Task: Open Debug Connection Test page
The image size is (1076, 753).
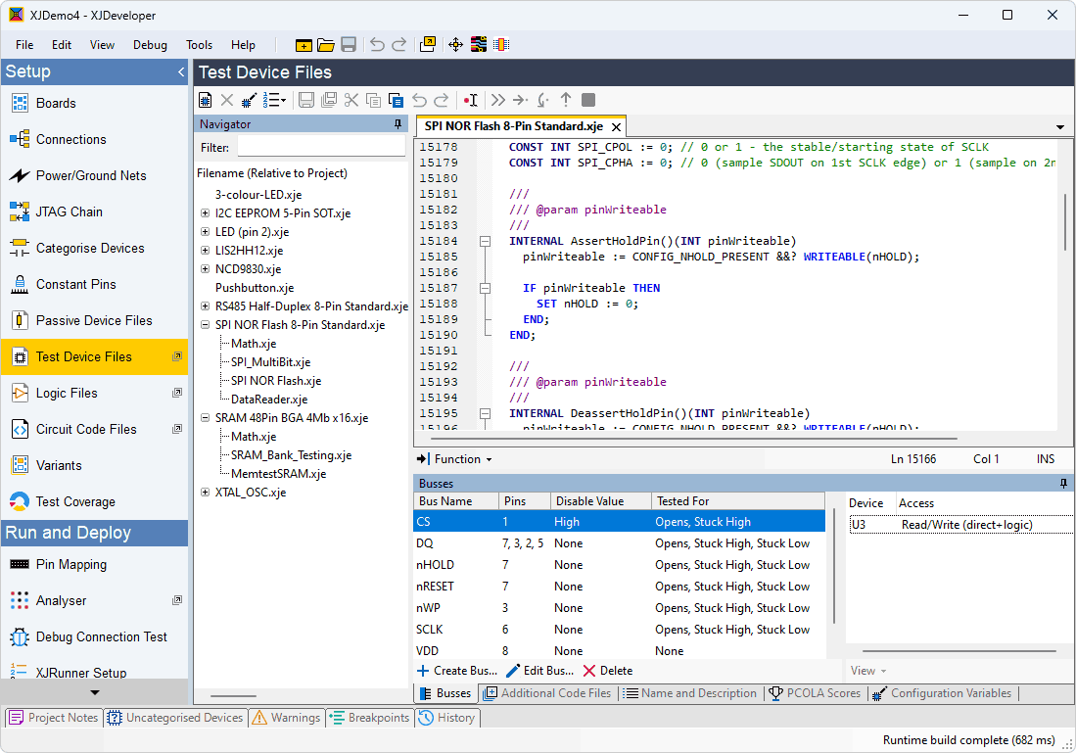Action: click(95, 637)
